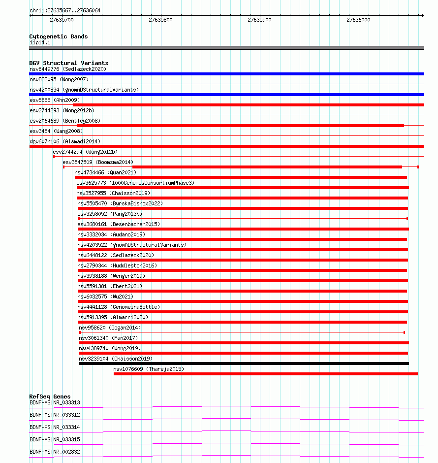This screenshot has height=463, width=438.
Task: Select the black nsv3239104 variant bar
Action: click(x=244, y=364)
